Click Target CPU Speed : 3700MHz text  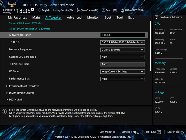(26, 23)
